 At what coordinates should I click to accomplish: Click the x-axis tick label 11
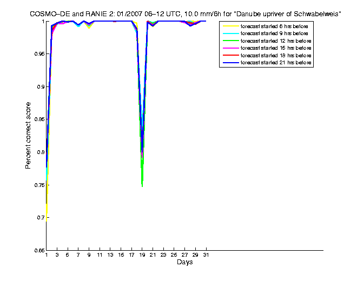100,255
